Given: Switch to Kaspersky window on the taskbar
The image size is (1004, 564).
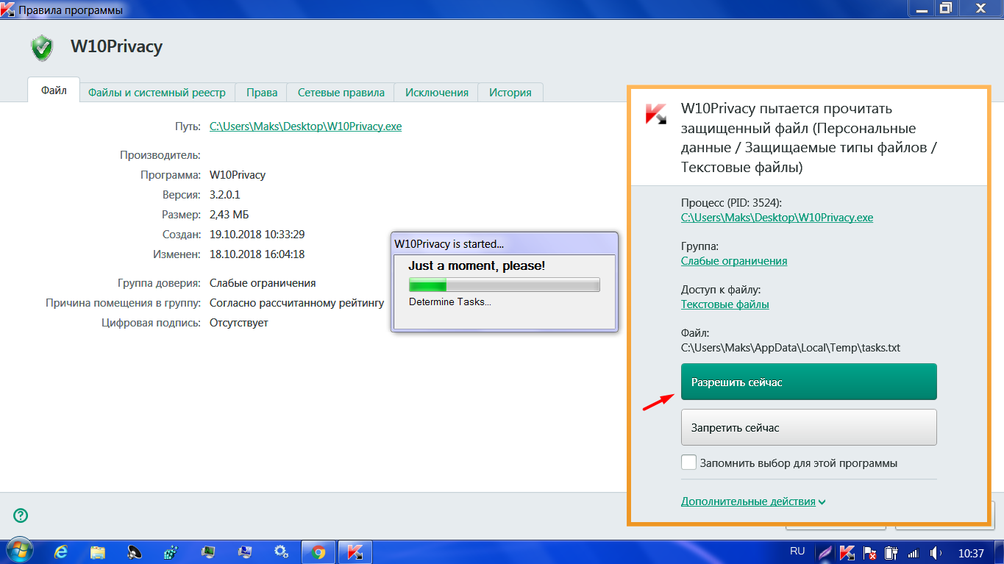Looking at the screenshot, I should coord(355,551).
